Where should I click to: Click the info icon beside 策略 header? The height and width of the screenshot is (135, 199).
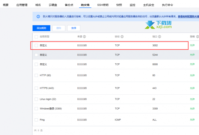tap(197, 37)
